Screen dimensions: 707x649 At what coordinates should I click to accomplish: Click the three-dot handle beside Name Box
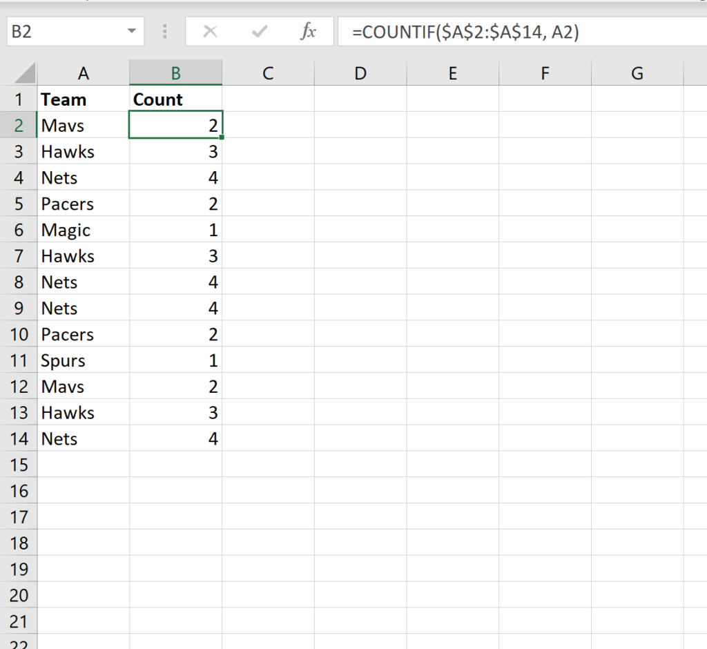pos(165,32)
